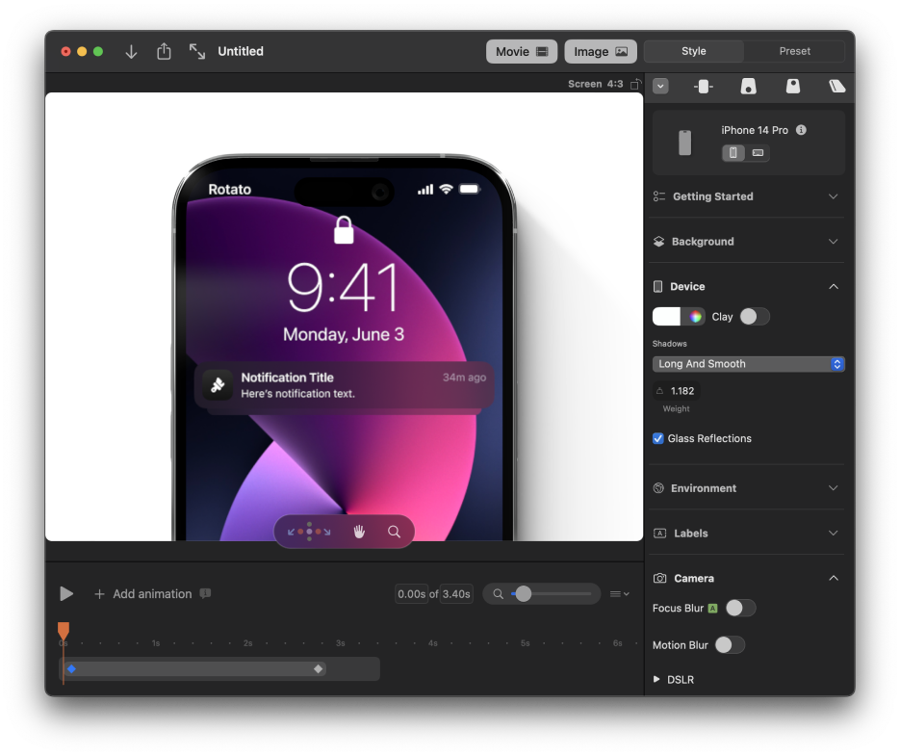Click the Labels section icon
Image resolution: width=900 pixels, height=756 pixels.
(659, 534)
